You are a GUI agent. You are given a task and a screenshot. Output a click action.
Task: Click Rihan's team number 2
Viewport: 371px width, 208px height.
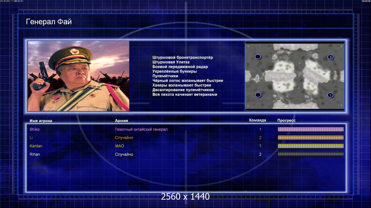point(260,154)
